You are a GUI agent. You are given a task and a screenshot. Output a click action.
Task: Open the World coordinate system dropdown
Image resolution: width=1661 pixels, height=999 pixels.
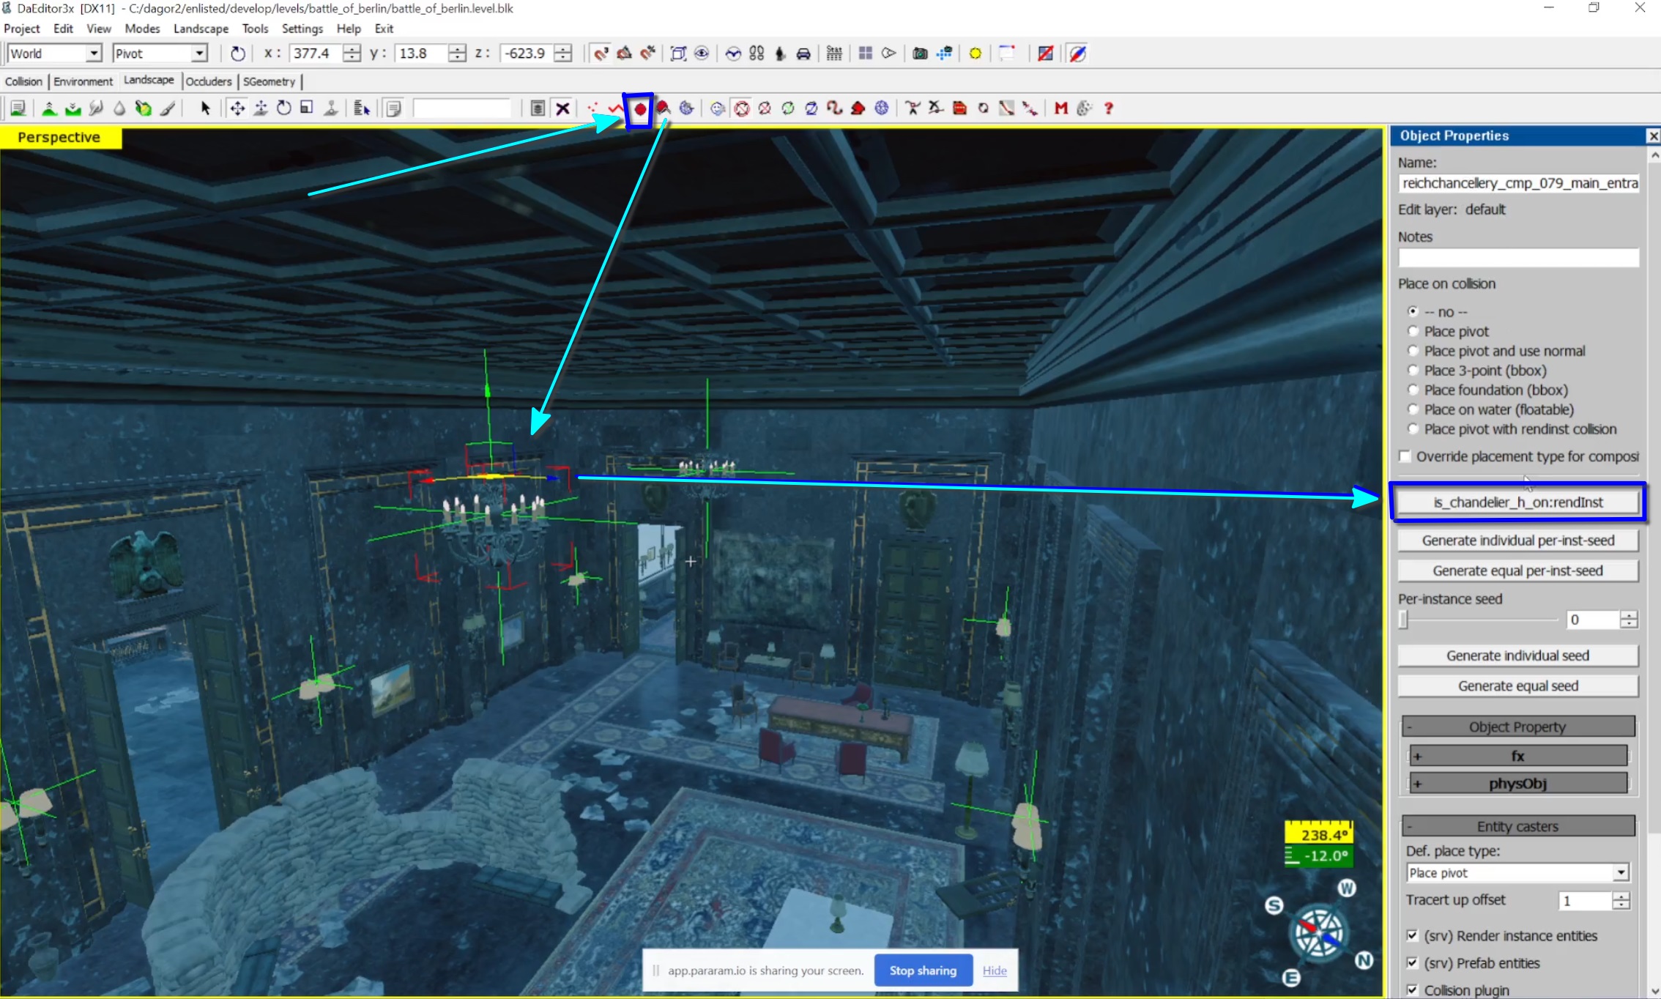point(93,53)
